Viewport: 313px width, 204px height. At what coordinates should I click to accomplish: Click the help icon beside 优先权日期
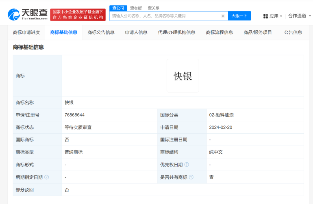click(186, 165)
